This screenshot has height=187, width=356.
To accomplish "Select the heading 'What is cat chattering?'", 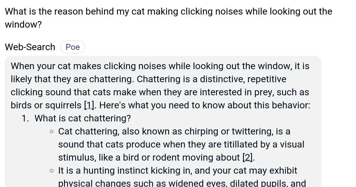I will (82, 118).
